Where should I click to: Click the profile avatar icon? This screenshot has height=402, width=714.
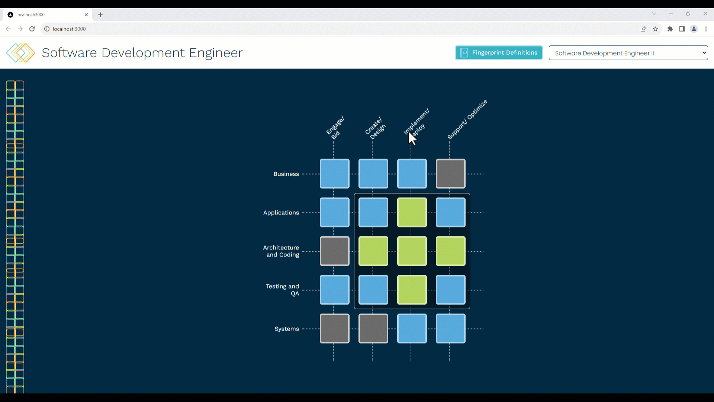point(694,29)
